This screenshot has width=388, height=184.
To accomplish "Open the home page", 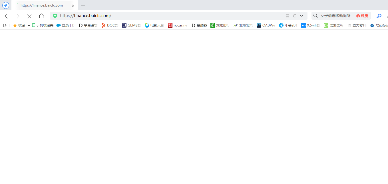I will (x=41, y=16).
